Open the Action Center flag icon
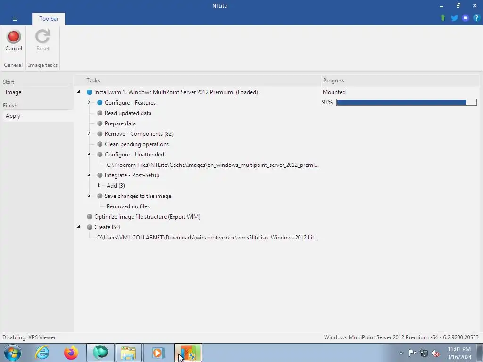The width and height of the screenshot is (483, 362). coord(412,353)
